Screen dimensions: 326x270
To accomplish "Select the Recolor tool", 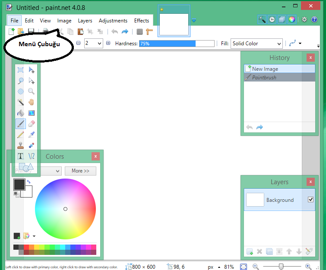I will tap(32, 145).
